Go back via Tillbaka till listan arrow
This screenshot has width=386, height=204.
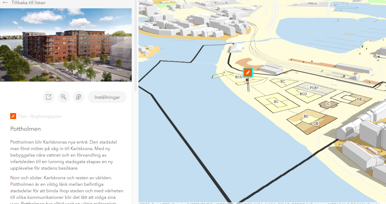5,3
